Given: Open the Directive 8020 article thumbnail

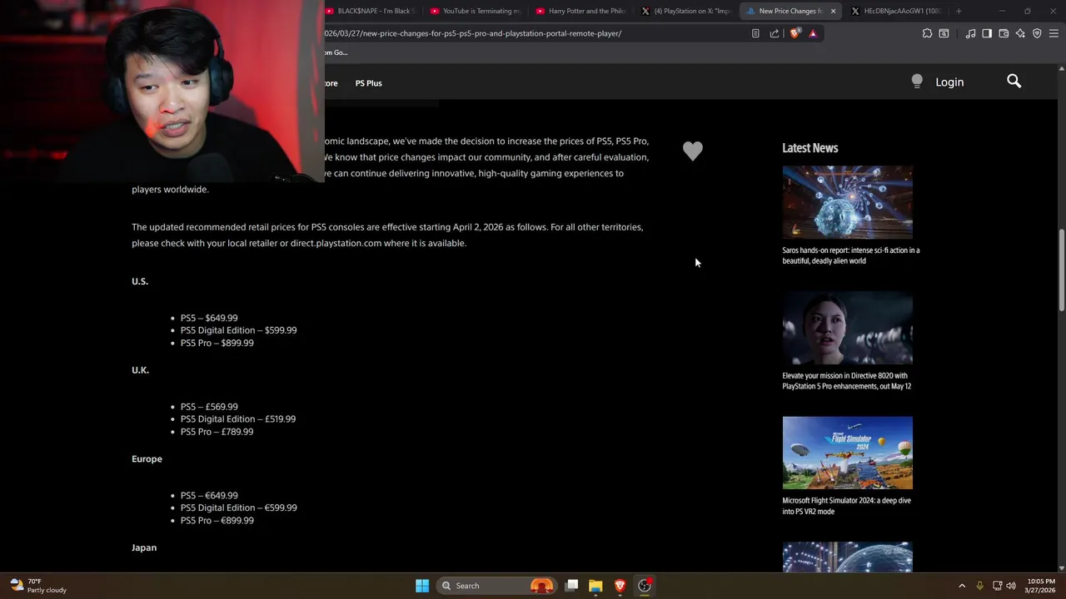Looking at the screenshot, I should [x=847, y=328].
